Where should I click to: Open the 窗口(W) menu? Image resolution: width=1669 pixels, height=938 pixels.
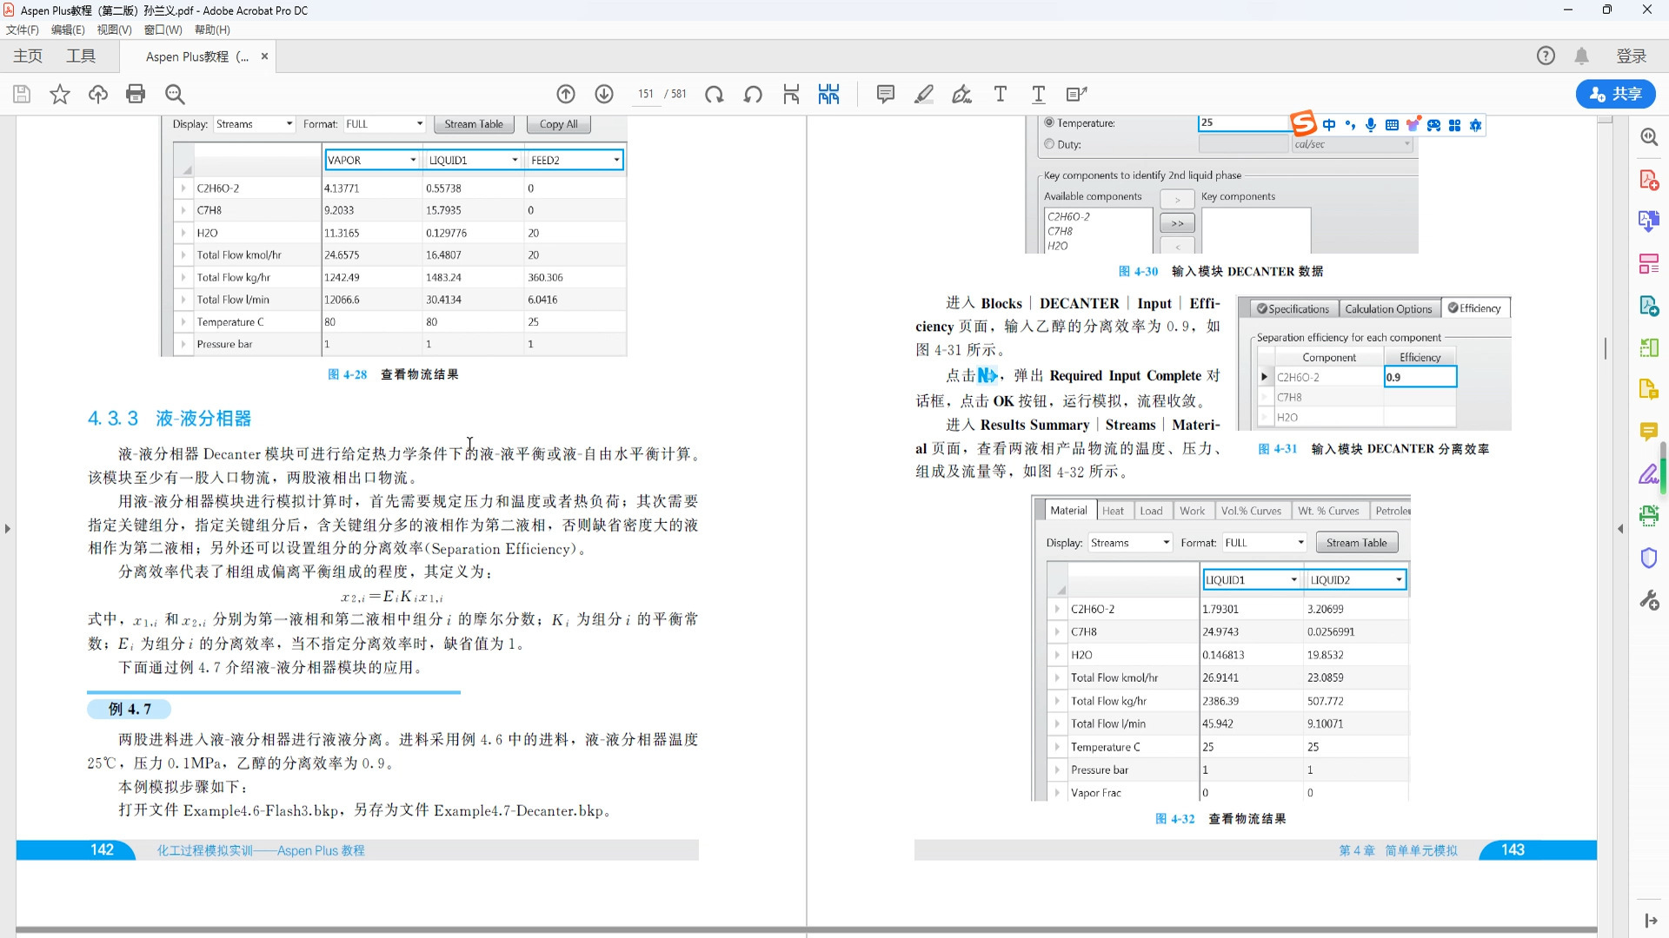click(x=163, y=30)
